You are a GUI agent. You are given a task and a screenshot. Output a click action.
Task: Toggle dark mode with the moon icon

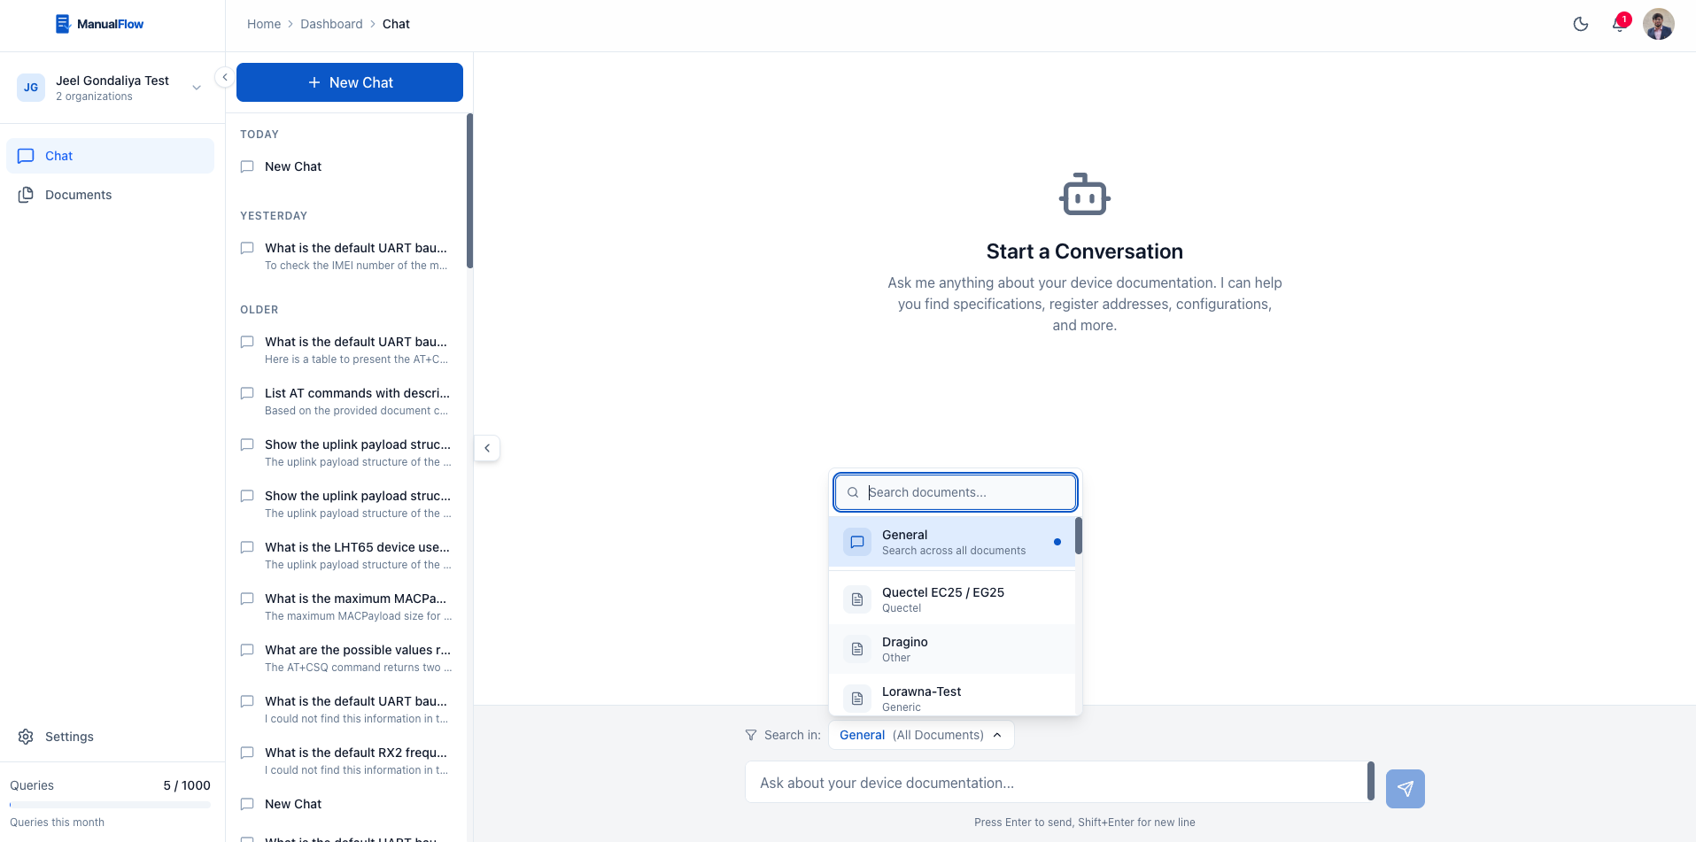coord(1581,24)
